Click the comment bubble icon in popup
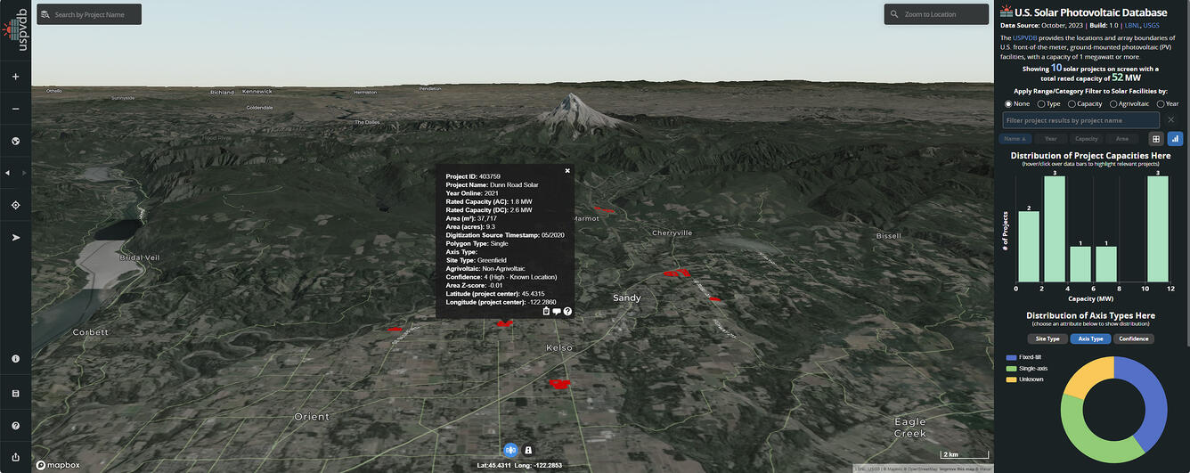 557,311
